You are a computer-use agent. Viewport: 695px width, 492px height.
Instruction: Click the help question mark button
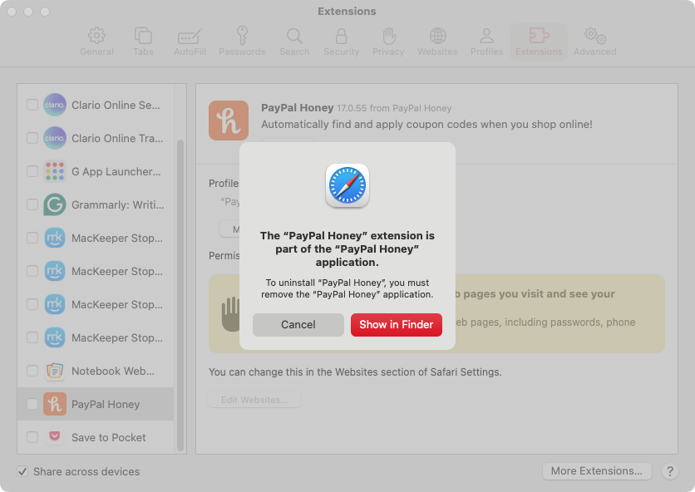(670, 471)
